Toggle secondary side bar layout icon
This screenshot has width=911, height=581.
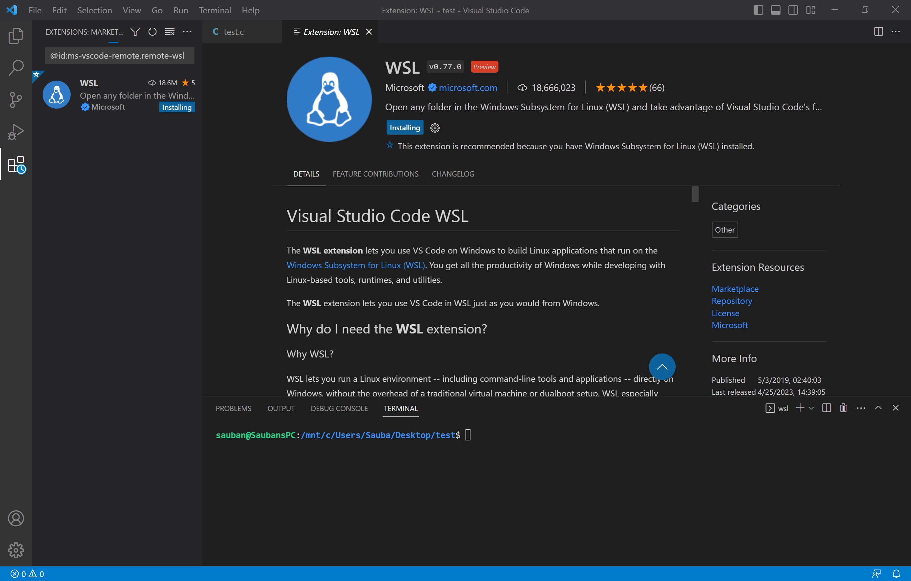click(x=793, y=10)
